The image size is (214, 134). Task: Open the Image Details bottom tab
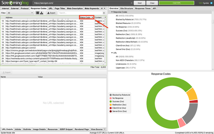point(39,129)
